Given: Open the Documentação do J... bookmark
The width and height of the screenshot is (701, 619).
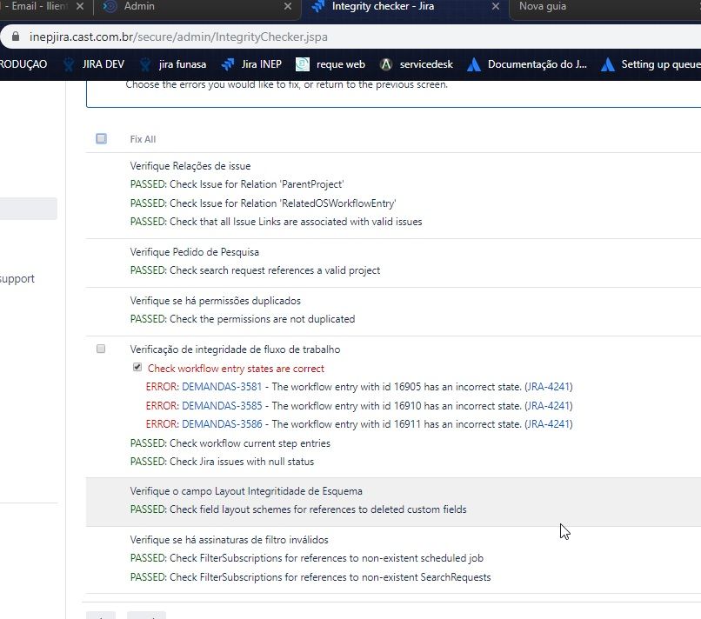Looking at the screenshot, I should click(527, 64).
